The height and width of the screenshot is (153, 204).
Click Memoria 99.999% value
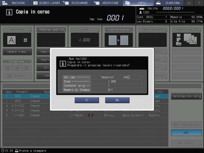197,17
